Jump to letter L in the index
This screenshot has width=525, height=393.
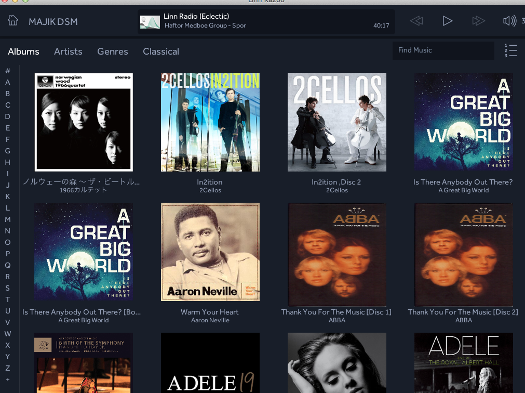8,208
